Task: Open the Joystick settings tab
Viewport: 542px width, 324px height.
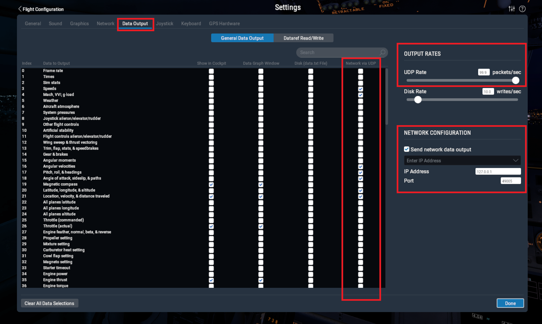Action: tap(165, 24)
